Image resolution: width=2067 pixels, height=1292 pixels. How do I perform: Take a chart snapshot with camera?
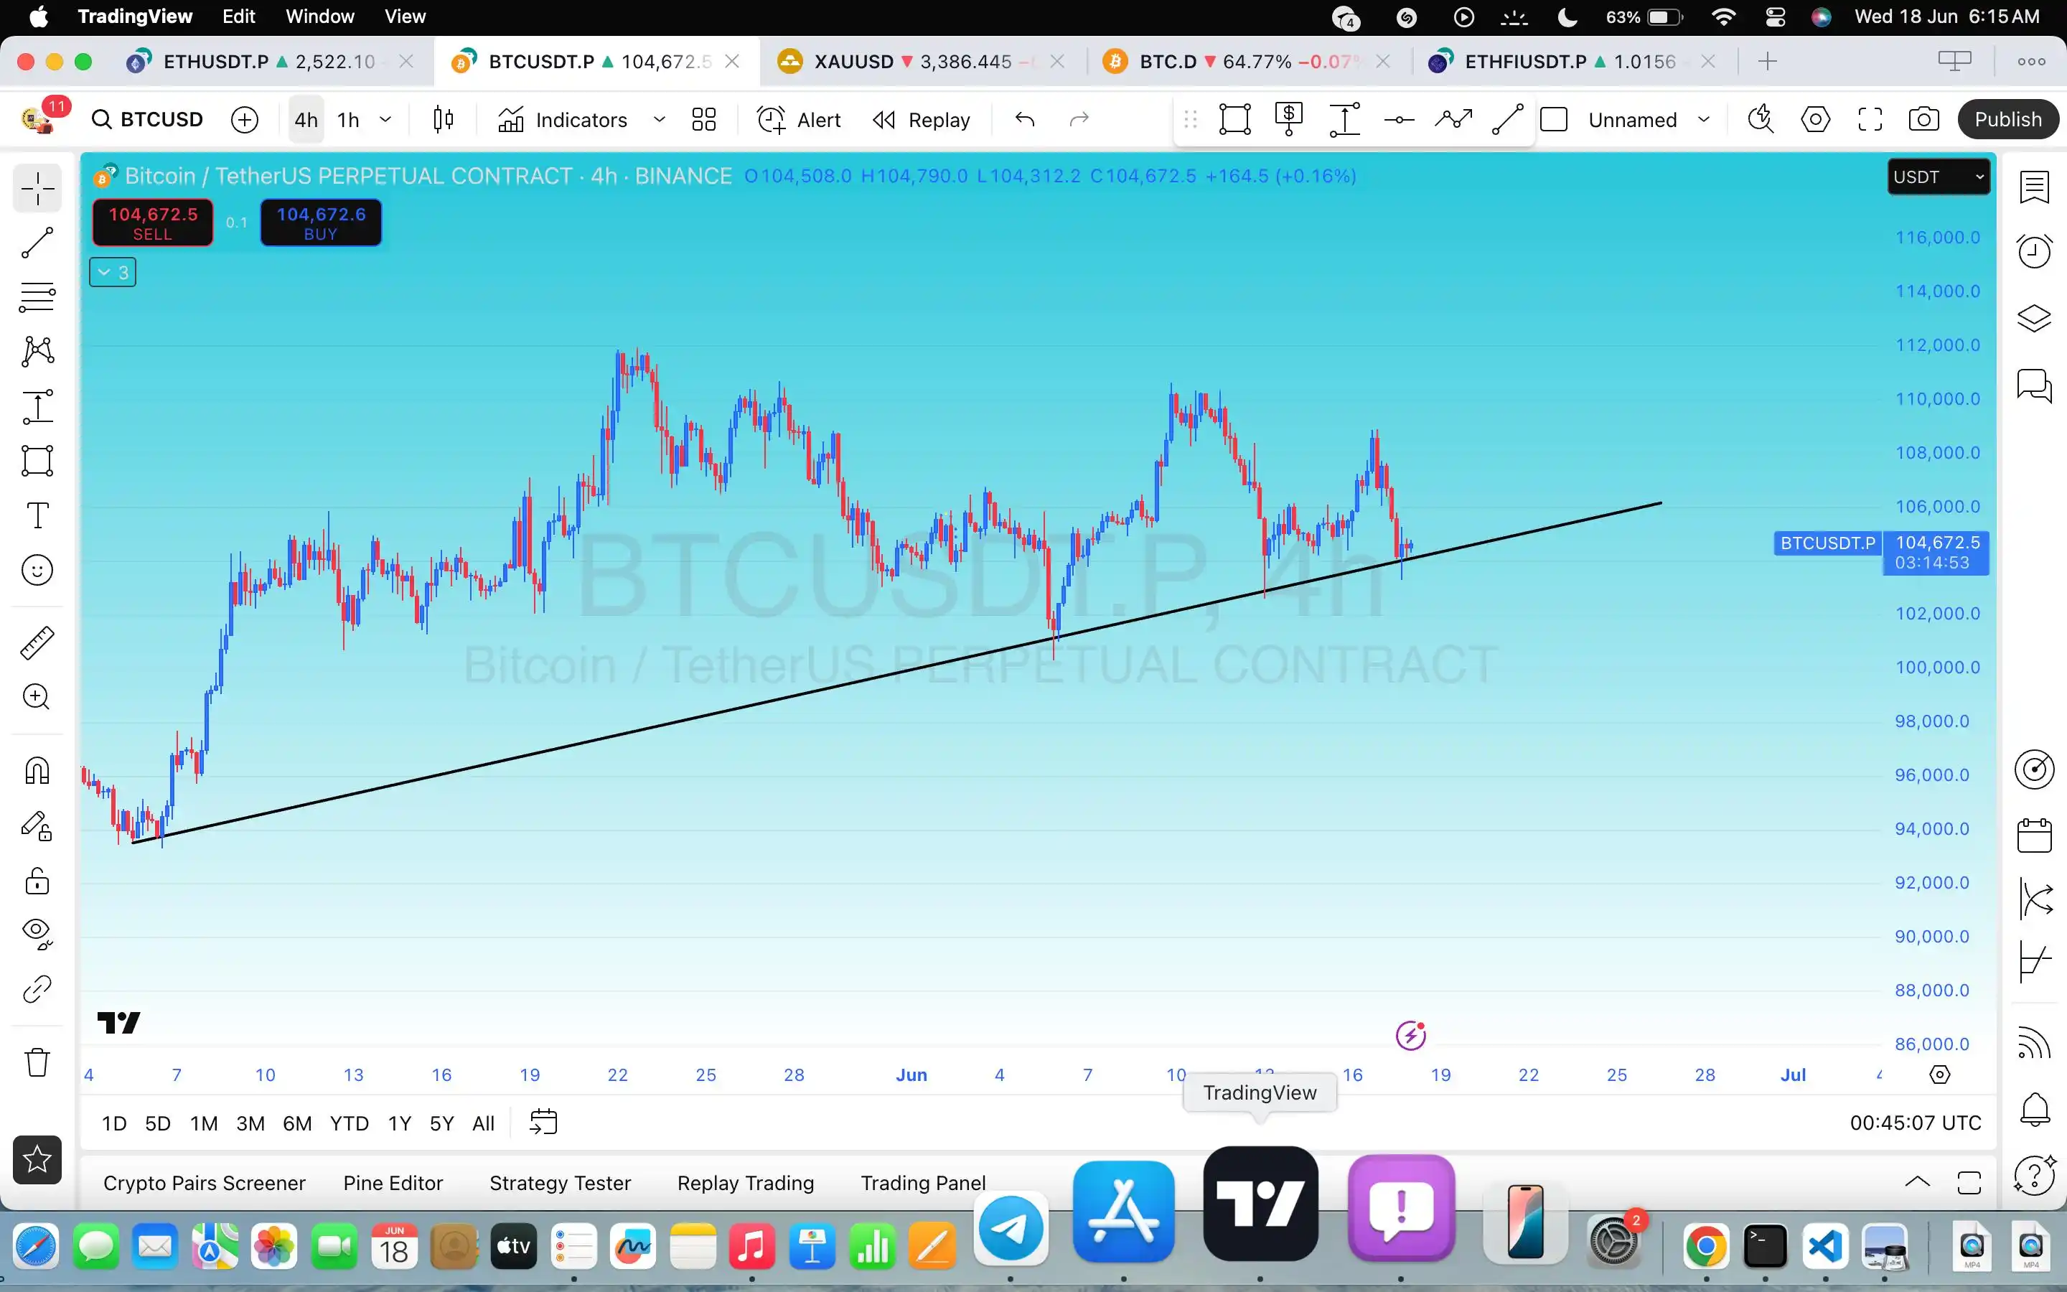[1923, 120]
